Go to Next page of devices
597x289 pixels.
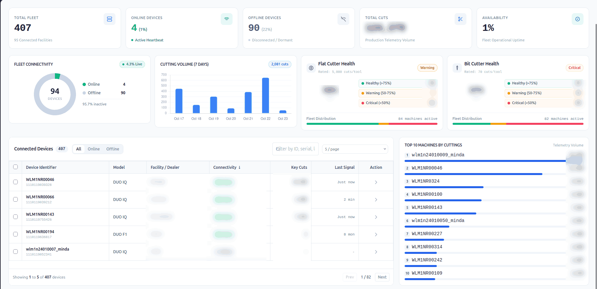pyautogui.click(x=382, y=277)
